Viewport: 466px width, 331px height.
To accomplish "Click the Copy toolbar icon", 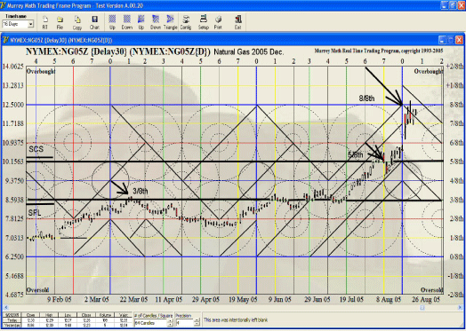I will click(77, 22).
